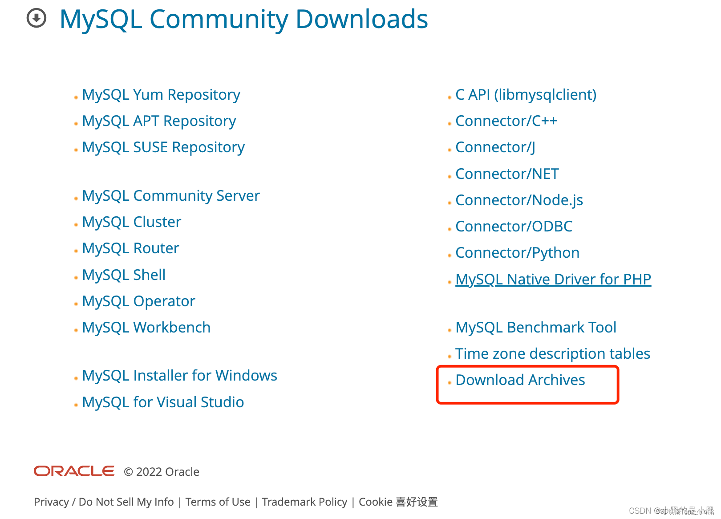The height and width of the screenshot is (519, 721).
Task: Click MySQL Community Downloads page title
Action: pos(244,20)
